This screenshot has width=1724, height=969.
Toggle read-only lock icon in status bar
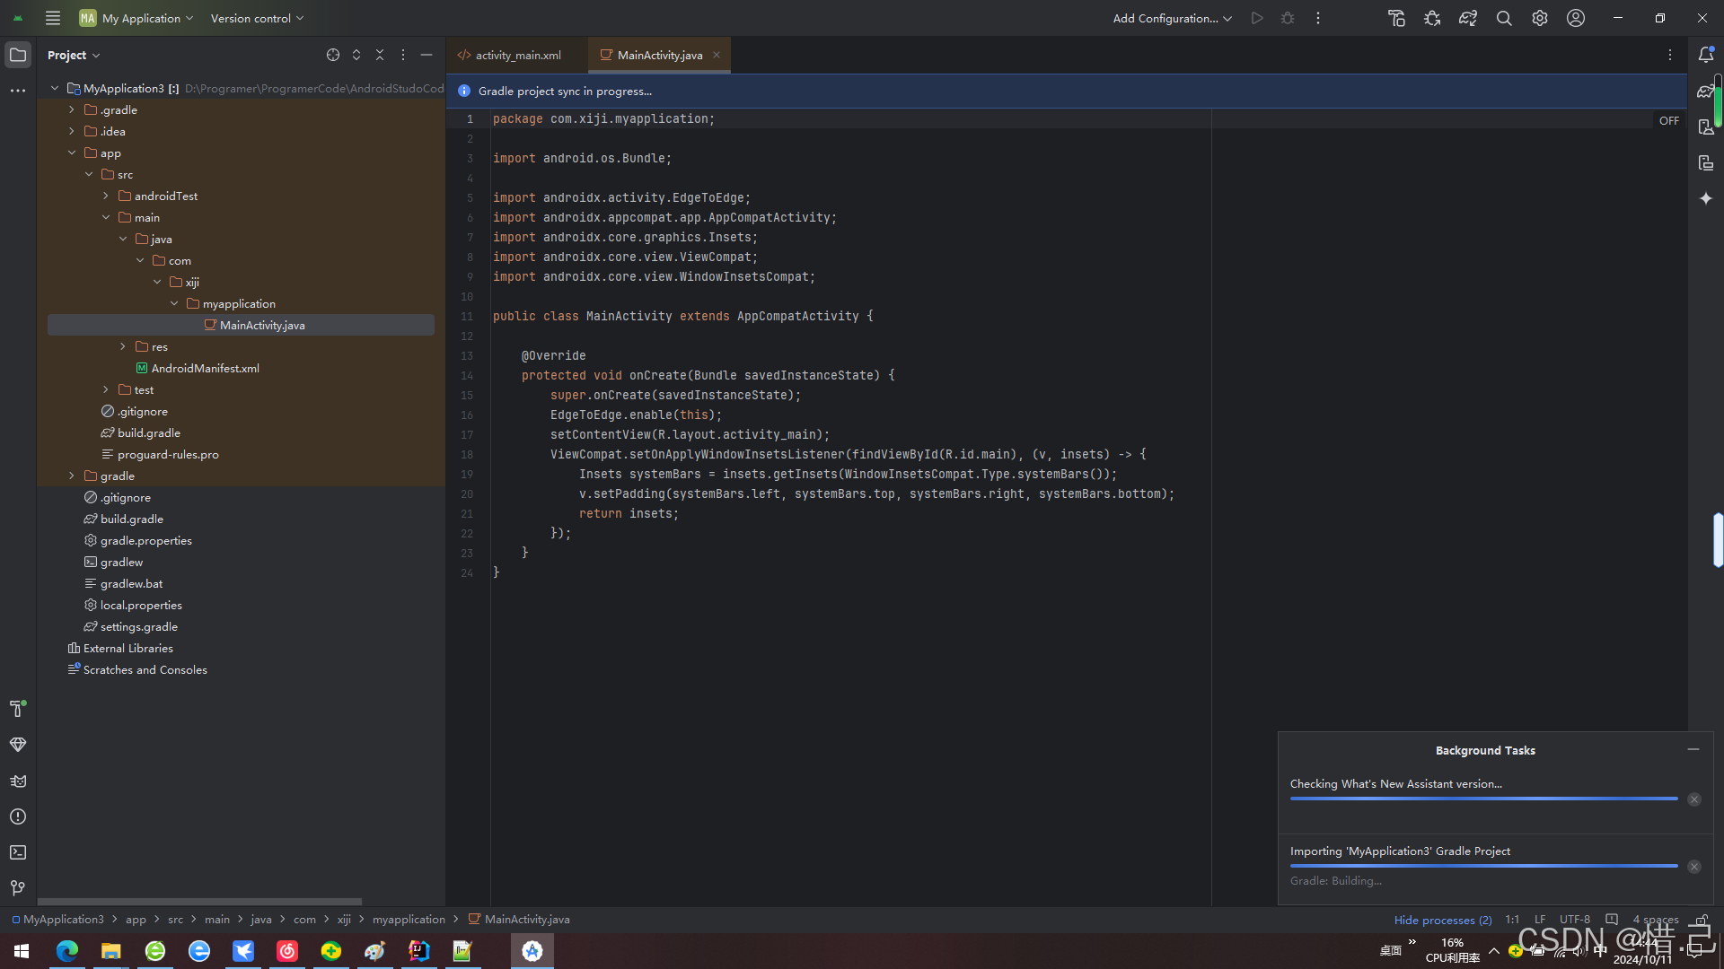tap(1702, 919)
